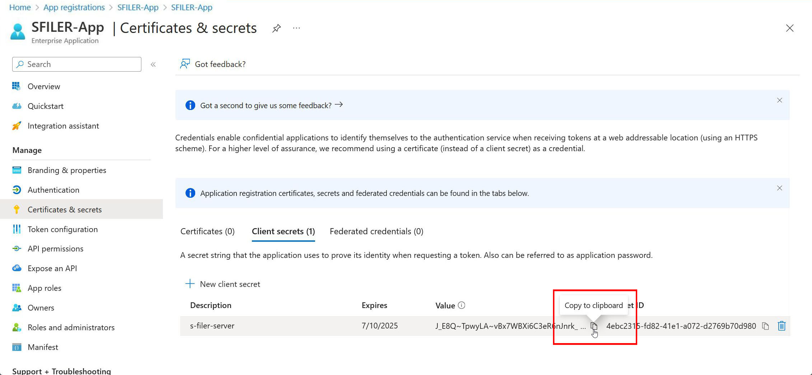812x375 pixels.
Task: Click the sidebar Search field
Action: 77,64
